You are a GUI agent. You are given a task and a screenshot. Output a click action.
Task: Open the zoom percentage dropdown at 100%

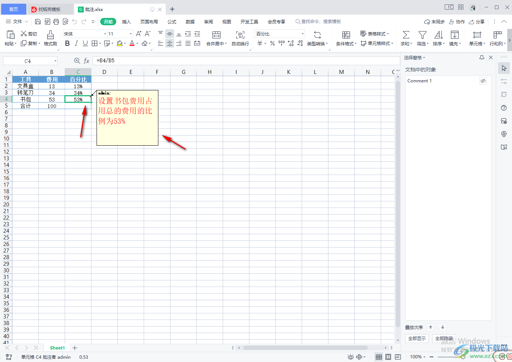tap(425, 357)
